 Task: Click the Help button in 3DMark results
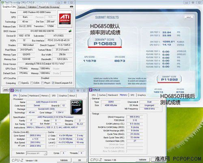[x=189, y=17]
